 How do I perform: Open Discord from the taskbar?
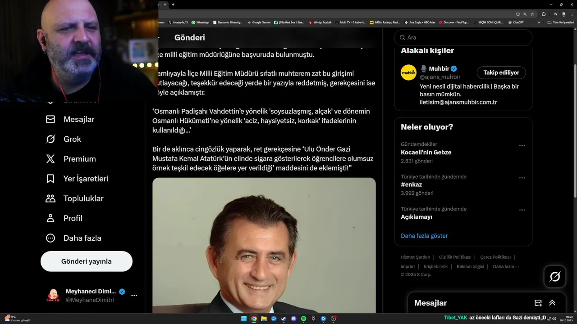pos(293,319)
